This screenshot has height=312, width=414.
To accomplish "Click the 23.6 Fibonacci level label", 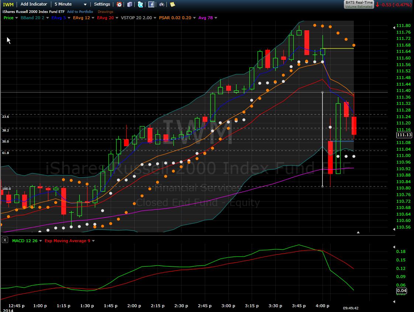I will [x=6, y=117].
